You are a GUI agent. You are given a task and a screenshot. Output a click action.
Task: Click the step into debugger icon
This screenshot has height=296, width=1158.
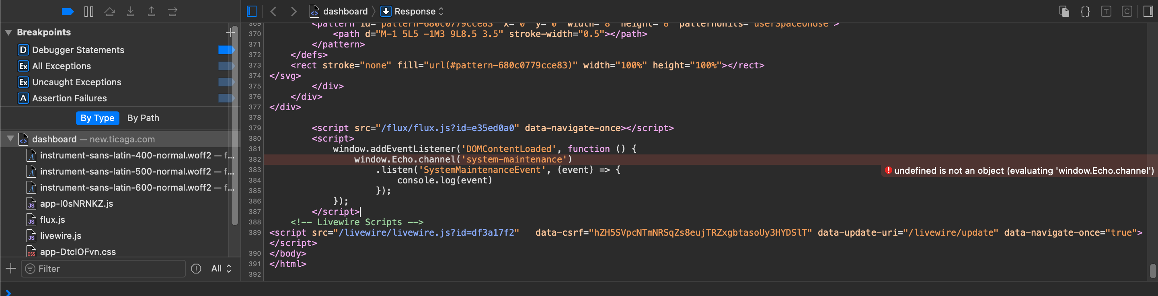coord(130,12)
